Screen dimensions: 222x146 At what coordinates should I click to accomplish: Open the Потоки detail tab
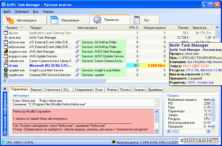[x=125, y=90]
